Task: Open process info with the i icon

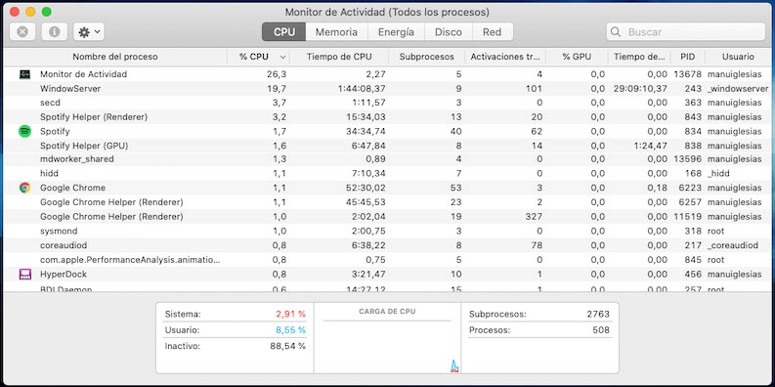Action: click(x=55, y=32)
